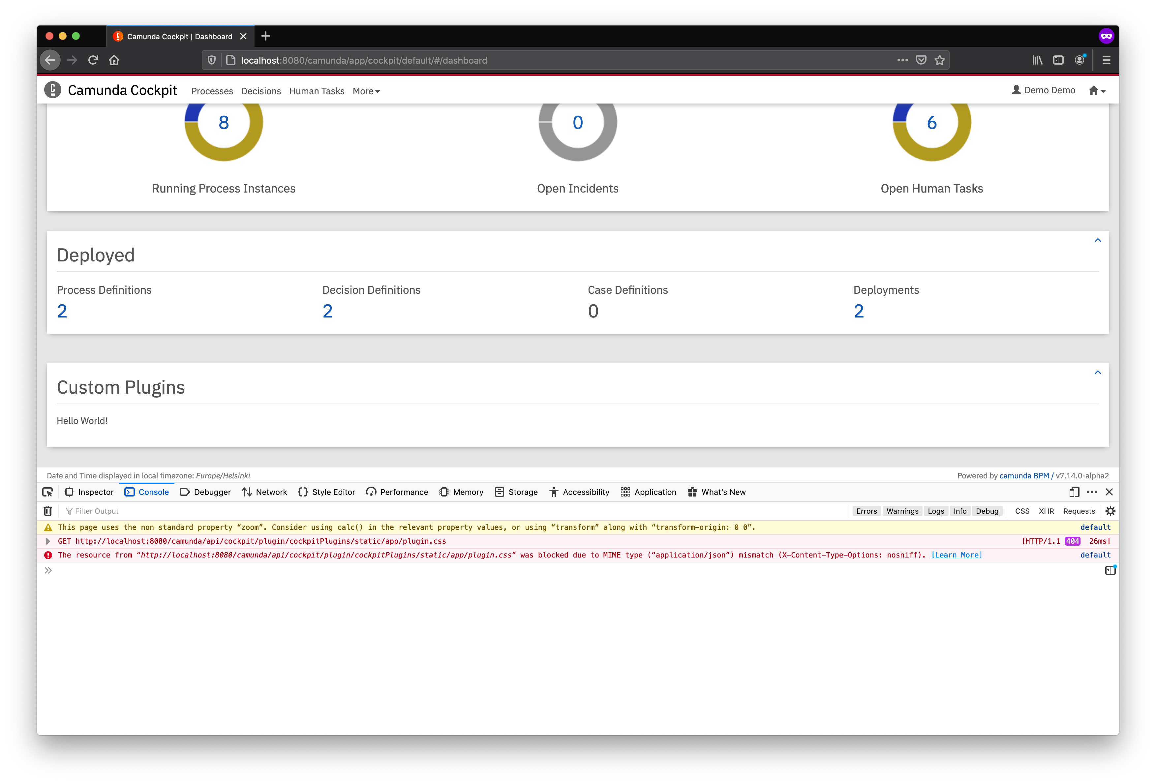This screenshot has width=1156, height=784.
Task: Close the Camunda Cockpit Dashboard tab
Action: 243,36
